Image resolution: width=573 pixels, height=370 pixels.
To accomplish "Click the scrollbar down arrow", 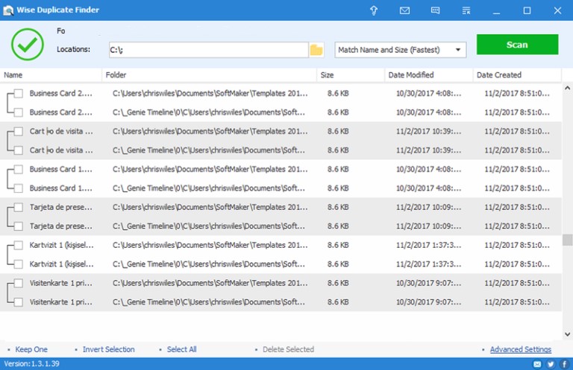I will (568, 334).
